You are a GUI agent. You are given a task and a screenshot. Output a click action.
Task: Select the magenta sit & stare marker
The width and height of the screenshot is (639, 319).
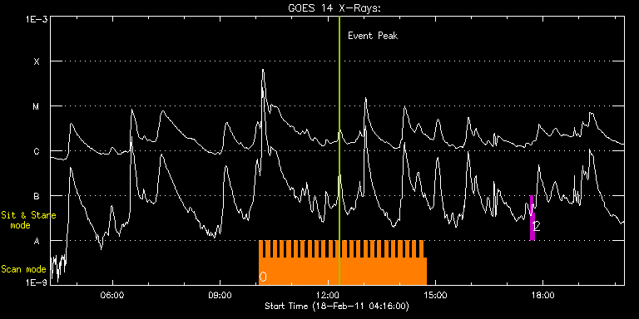click(x=532, y=218)
